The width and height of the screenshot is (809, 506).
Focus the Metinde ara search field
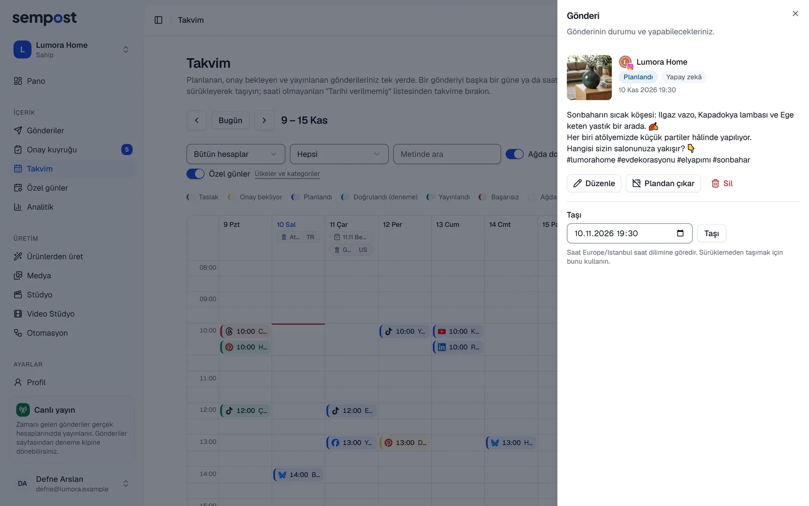(x=447, y=154)
